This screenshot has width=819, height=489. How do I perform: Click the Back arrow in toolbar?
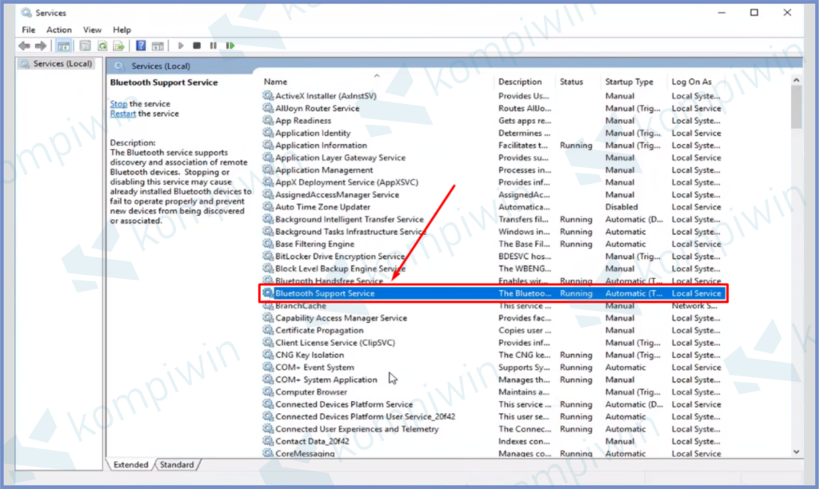pyautogui.click(x=24, y=46)
